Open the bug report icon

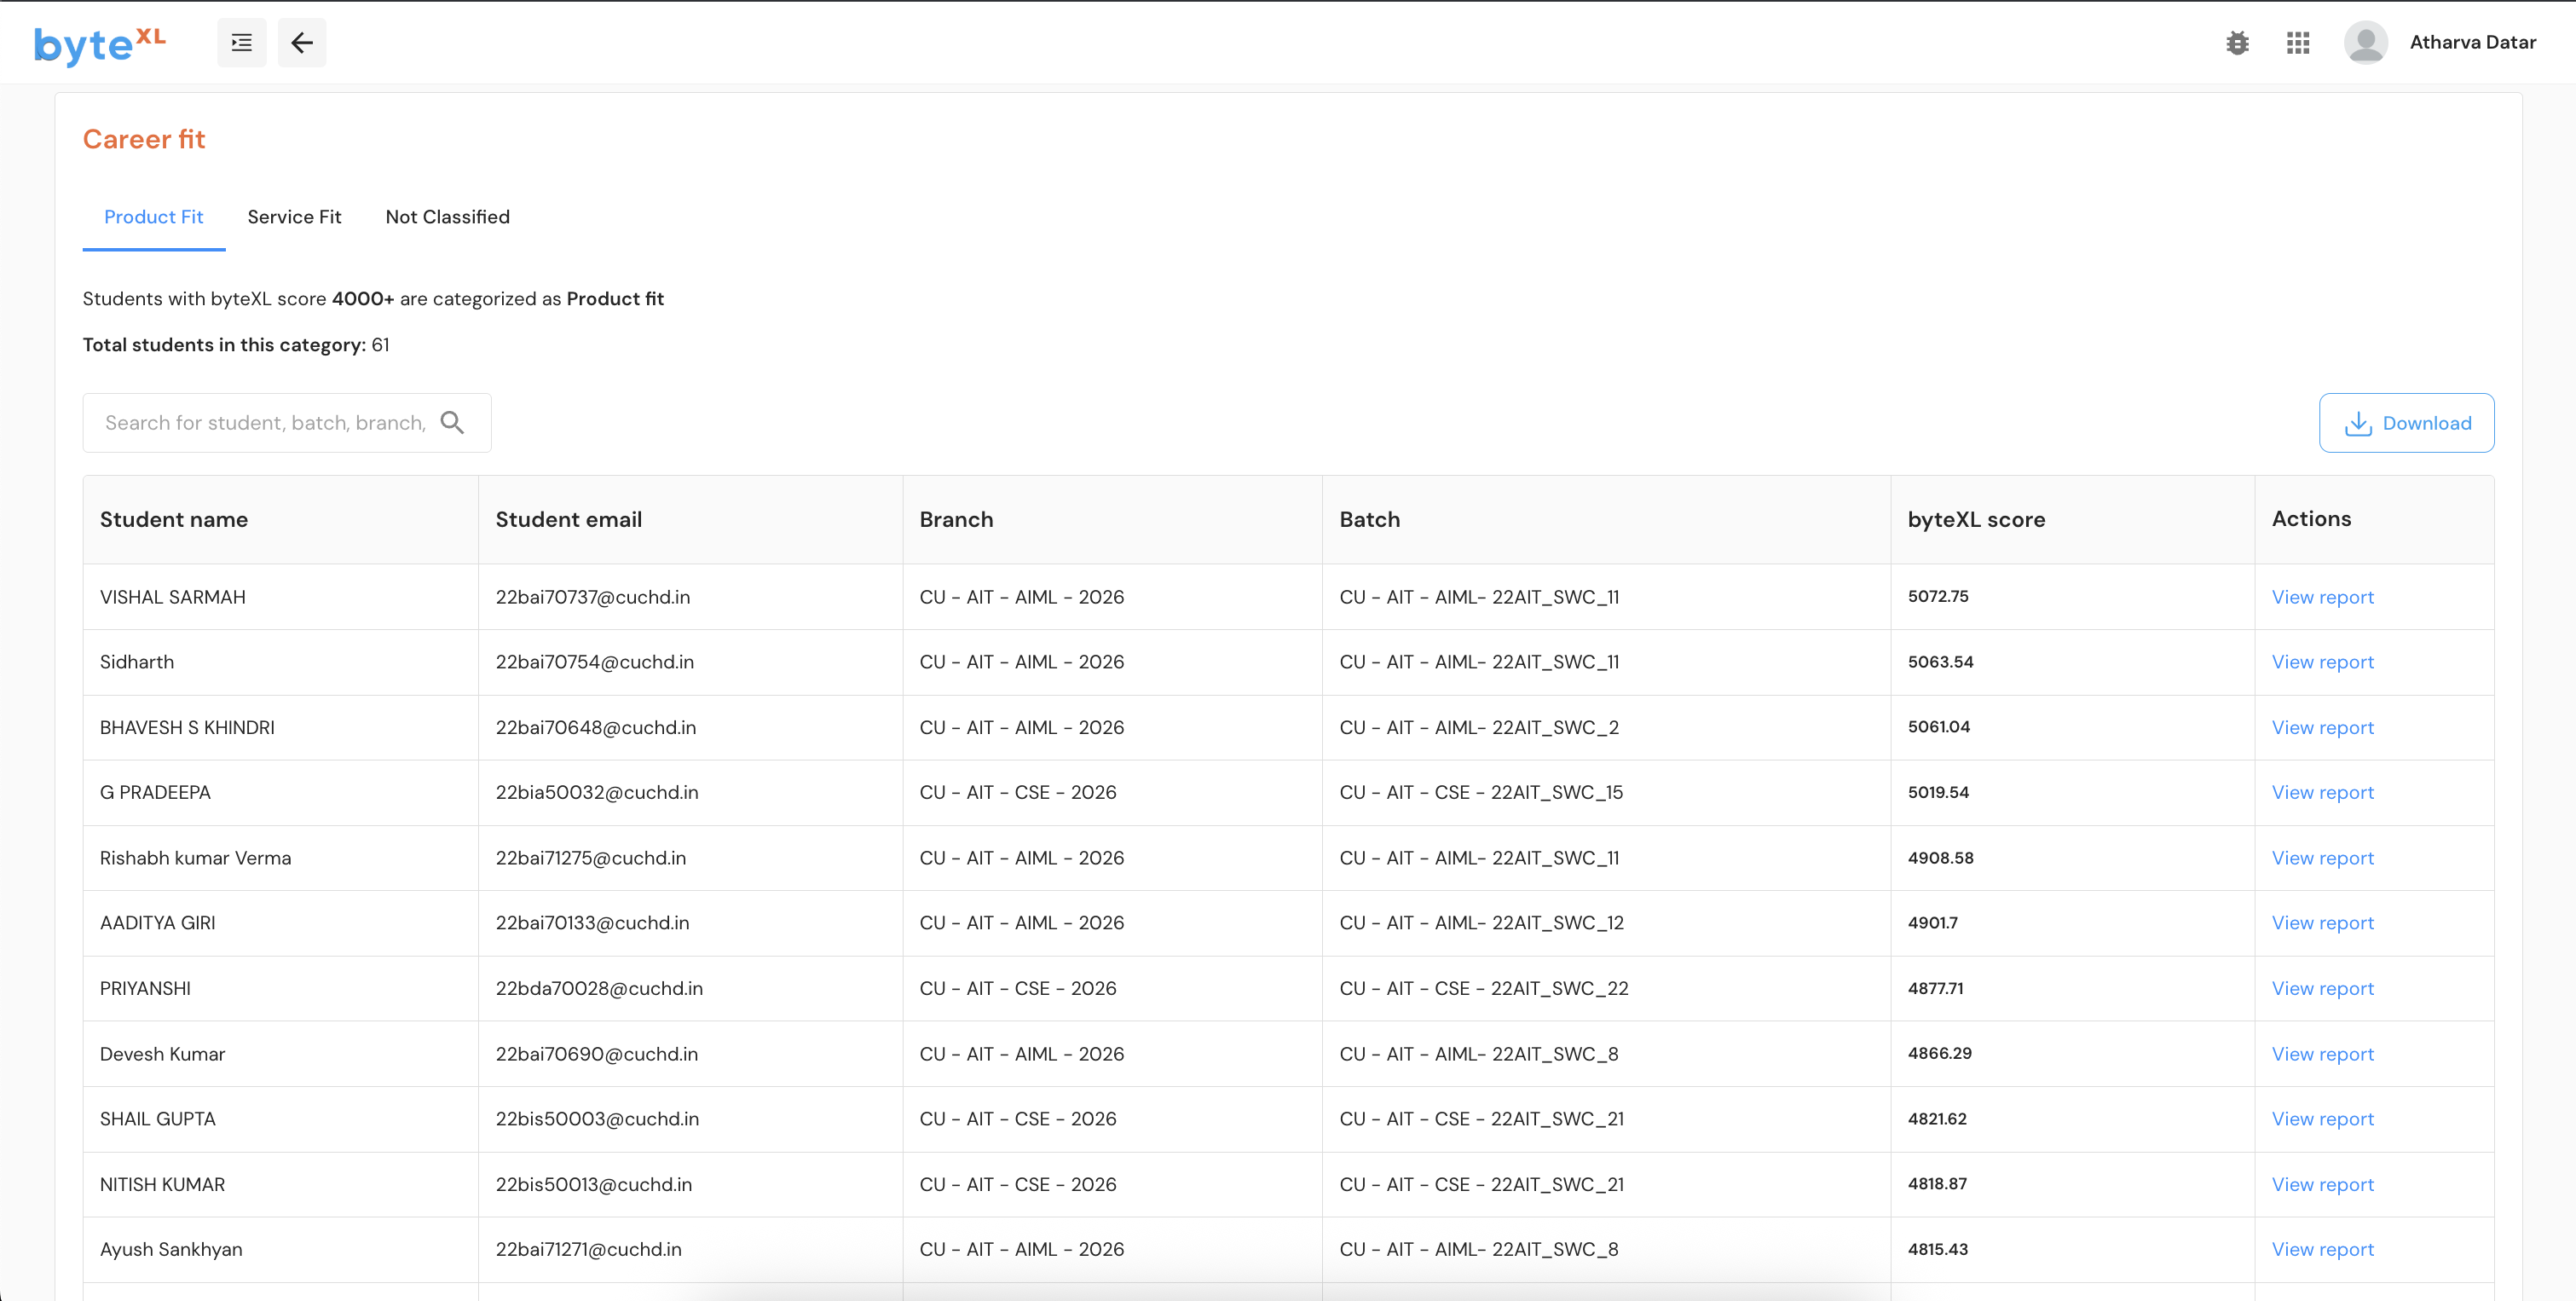pyautogui.click(x=2237, y=43)
